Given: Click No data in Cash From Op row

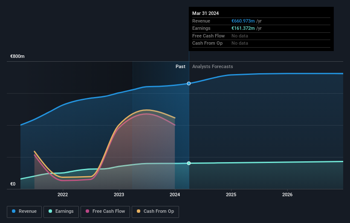Looking at the screenshot, I should click(240, 43).
